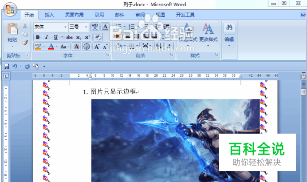Click the vertical scrollbar up arrow
The width and height of the screenshot is (307, 182).
[303, 84]
